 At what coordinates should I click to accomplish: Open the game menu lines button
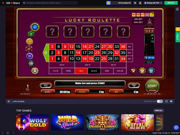tap(46, 86)
